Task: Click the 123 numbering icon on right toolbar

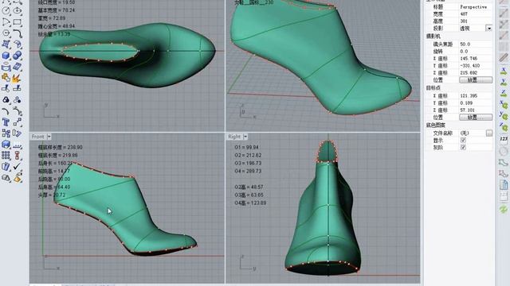Action: tap(504, 139)
